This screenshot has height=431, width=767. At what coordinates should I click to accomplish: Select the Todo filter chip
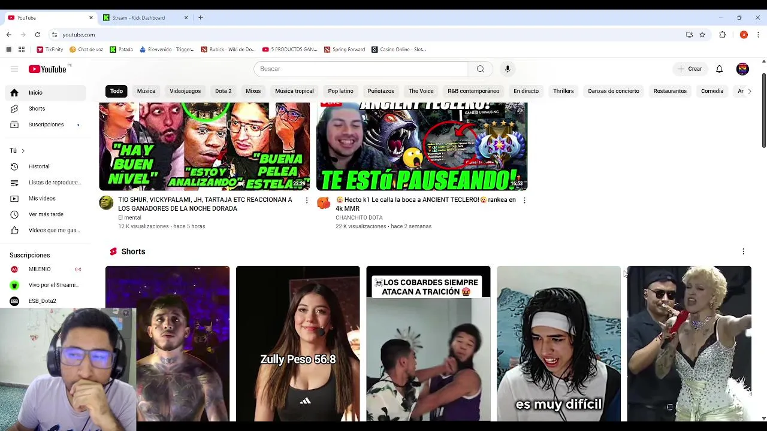pyautogui.click(x=116, y=91)
